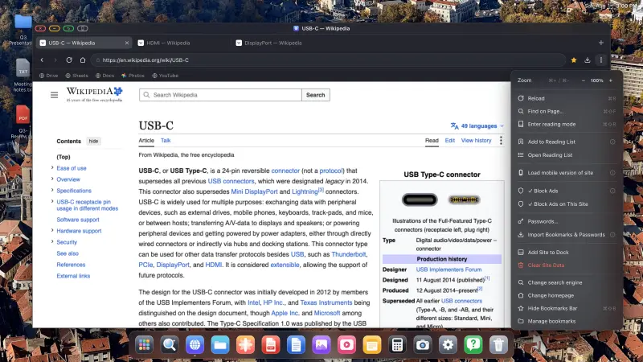Decrease zoom with minus button
Screen dimensions: 643x362
pos(584,80)
